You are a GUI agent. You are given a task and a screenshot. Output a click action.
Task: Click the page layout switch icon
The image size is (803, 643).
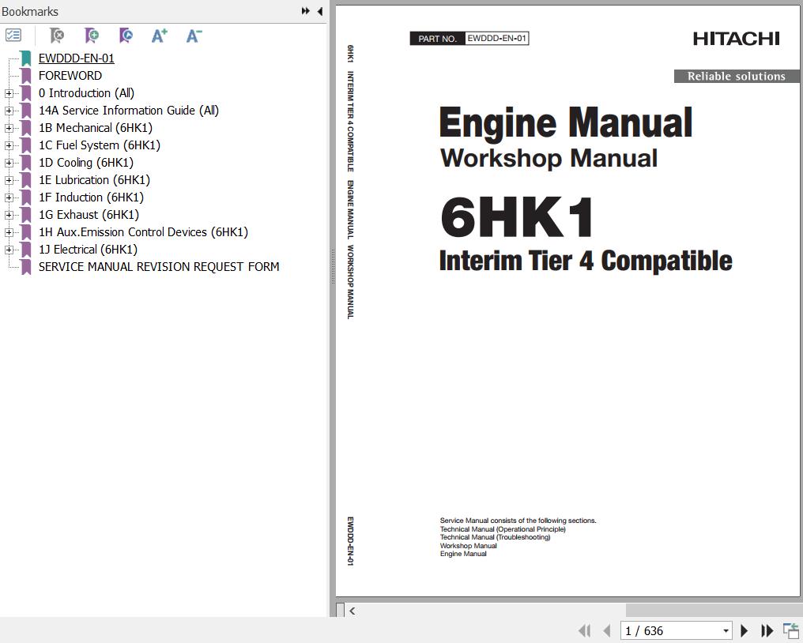click(x=790, y=630)
